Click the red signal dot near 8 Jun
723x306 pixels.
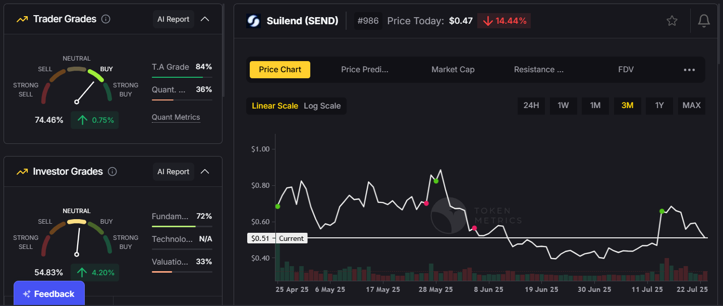point(474,228)
